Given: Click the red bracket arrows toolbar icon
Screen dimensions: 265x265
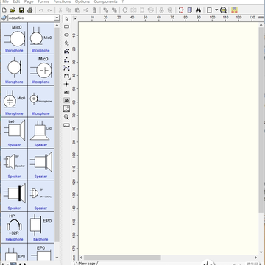Looking at the screenshot, I should click(x=181, y=10).
